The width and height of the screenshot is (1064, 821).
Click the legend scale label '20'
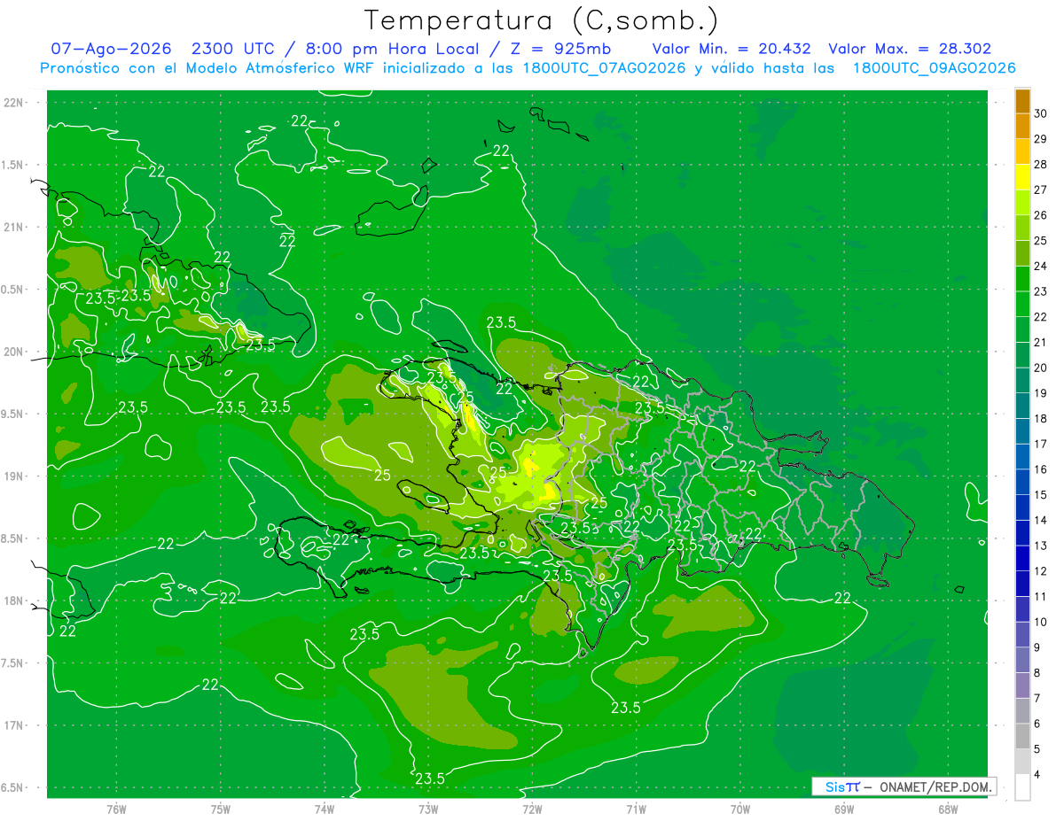[x=1041, y=368]
